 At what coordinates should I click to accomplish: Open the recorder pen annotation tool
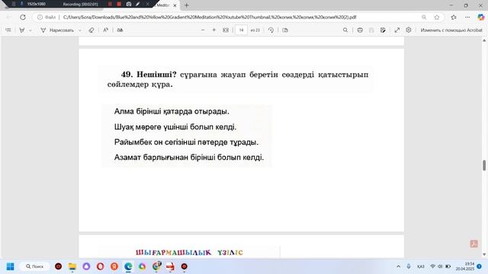click(x=137, y=4)
